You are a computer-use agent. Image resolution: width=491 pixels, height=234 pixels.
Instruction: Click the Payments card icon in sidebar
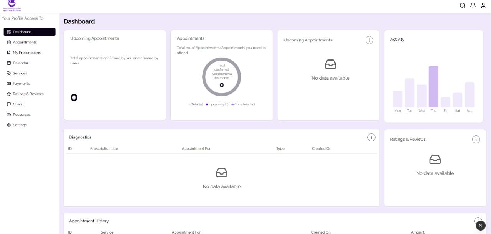[x=8, y=84]
